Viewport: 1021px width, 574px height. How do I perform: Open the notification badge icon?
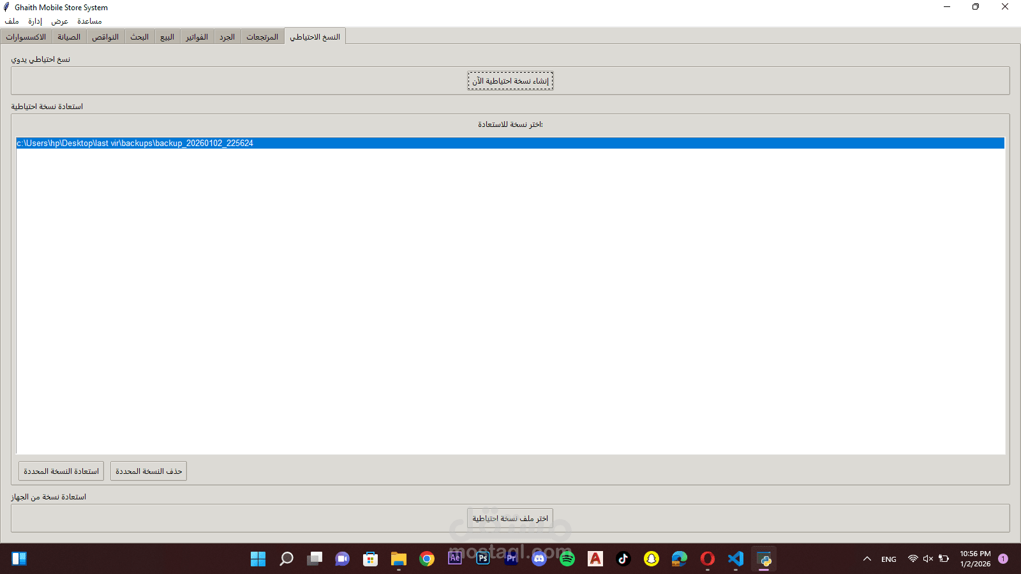(1003, 559)
